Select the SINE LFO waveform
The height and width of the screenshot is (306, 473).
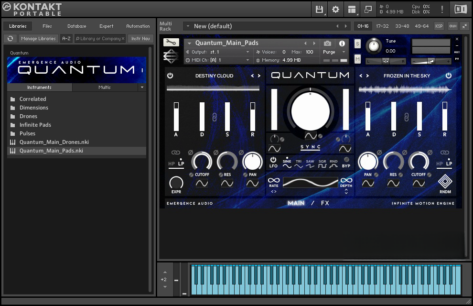[287, 163]
